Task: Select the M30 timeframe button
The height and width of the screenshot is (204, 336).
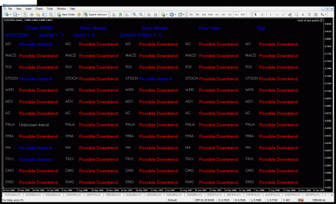Action: [x=211, y=14]
